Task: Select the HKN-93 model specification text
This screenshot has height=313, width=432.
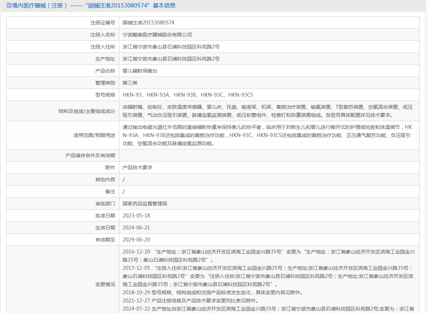Action: click(188, 95)
